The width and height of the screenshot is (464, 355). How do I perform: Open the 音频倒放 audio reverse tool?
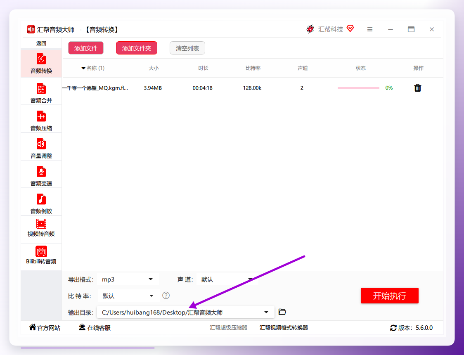(41, 204)
